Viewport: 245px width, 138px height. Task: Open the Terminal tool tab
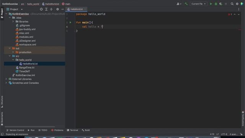72,130
